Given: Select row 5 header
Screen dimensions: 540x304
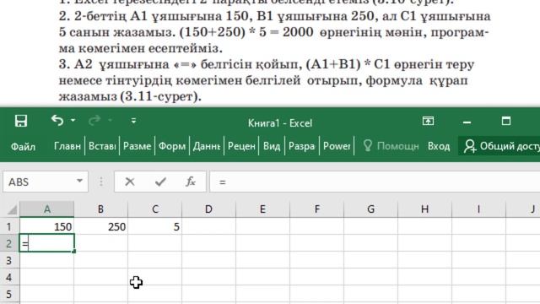Looking at the screenshot, I should click(x=9, y=295).
